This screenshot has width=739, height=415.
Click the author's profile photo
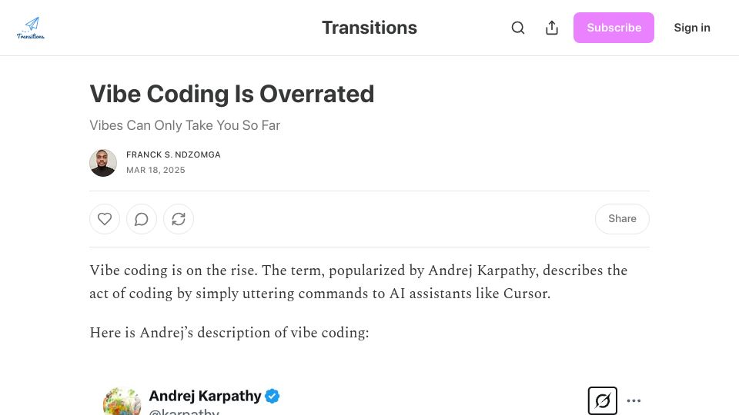103,163
